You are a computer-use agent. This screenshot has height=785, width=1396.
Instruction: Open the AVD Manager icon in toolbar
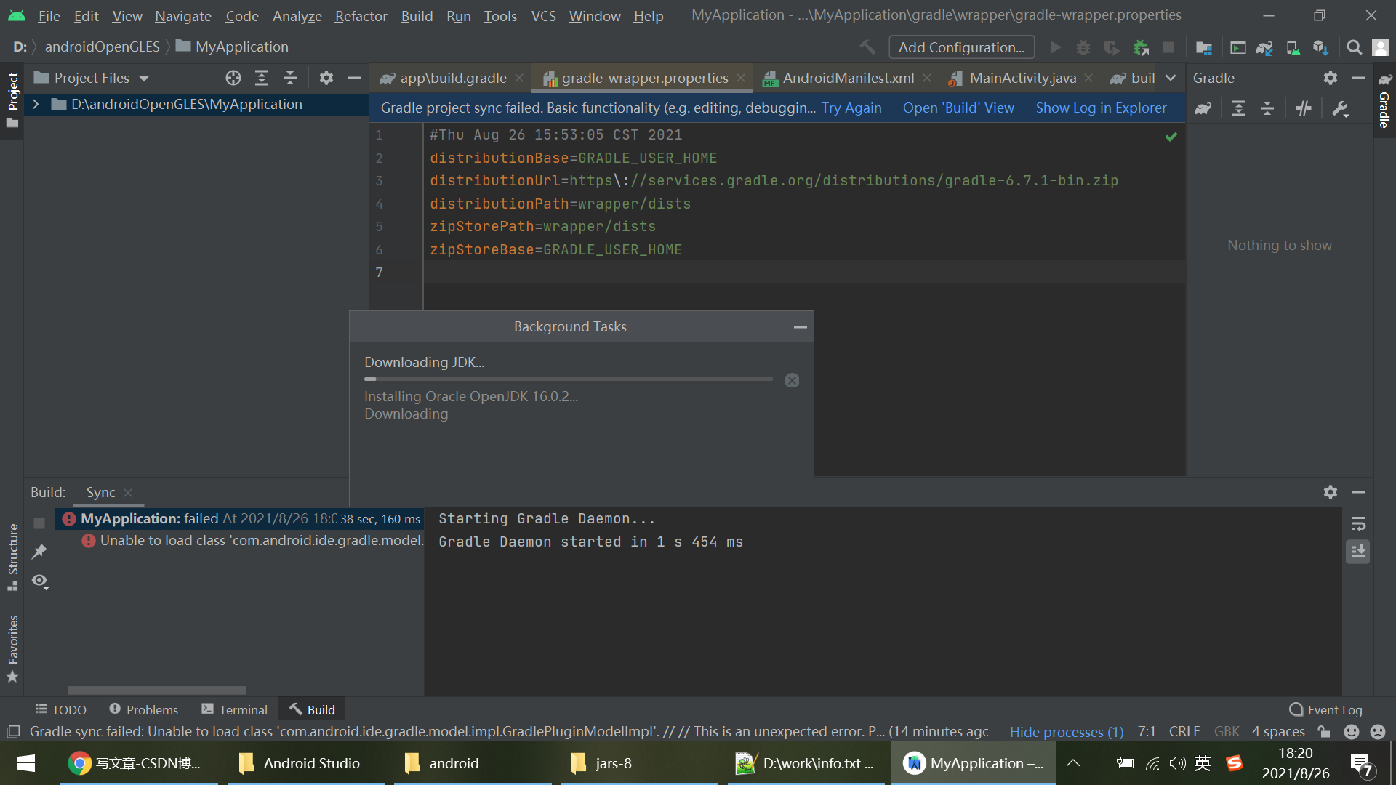click(x=1293, y=48)
